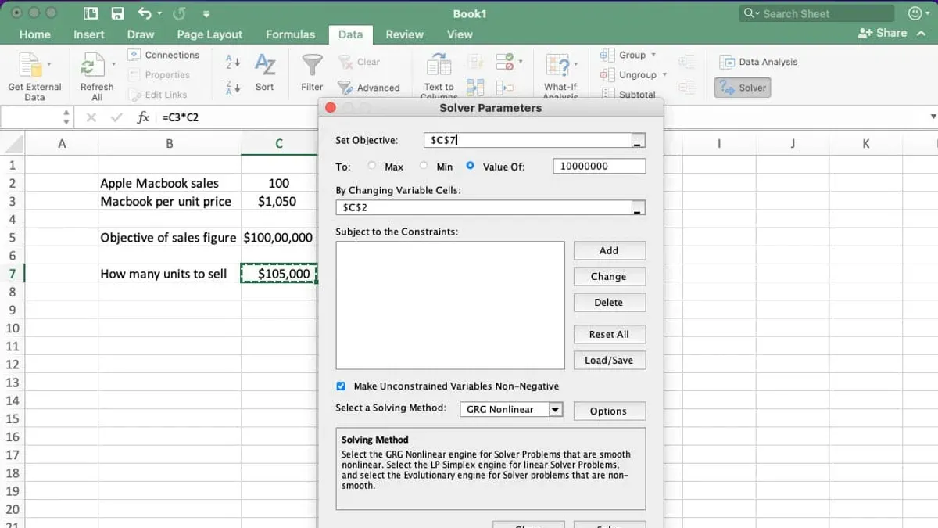The width and height of the screenshot is (938, 528).
Task: Open the Sort dialog
Action: coord(265,72)
